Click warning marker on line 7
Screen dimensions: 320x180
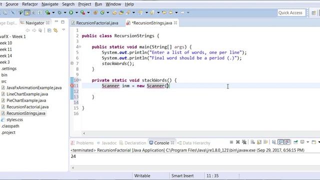[72, 63]
